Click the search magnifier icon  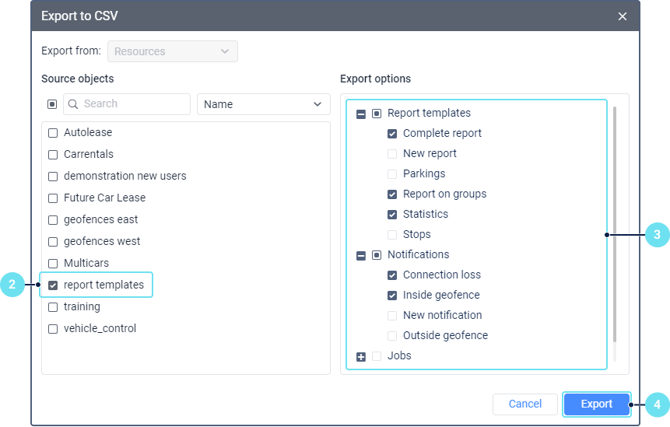73,104
